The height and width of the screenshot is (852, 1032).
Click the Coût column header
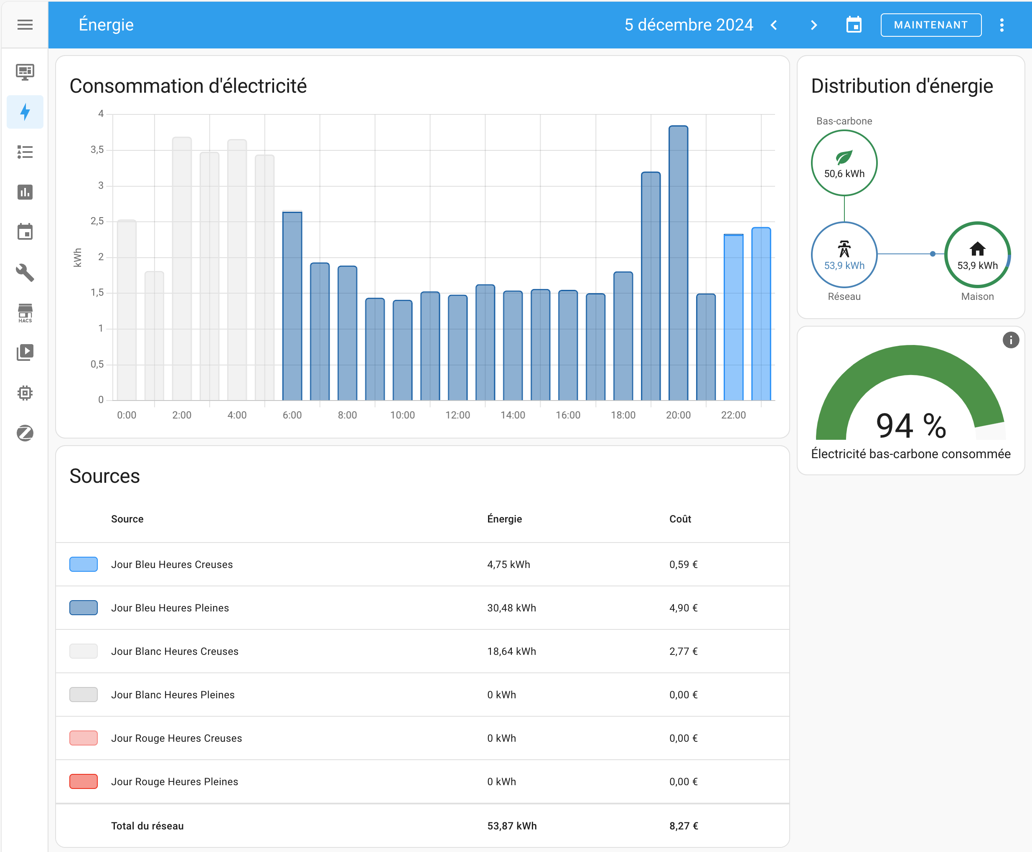coord(680,519)
